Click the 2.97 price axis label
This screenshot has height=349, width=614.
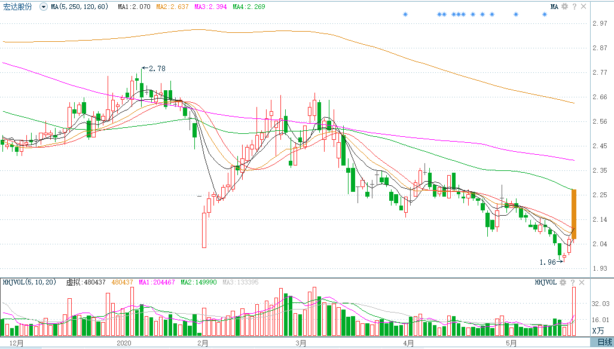click(x=600, y=23)
